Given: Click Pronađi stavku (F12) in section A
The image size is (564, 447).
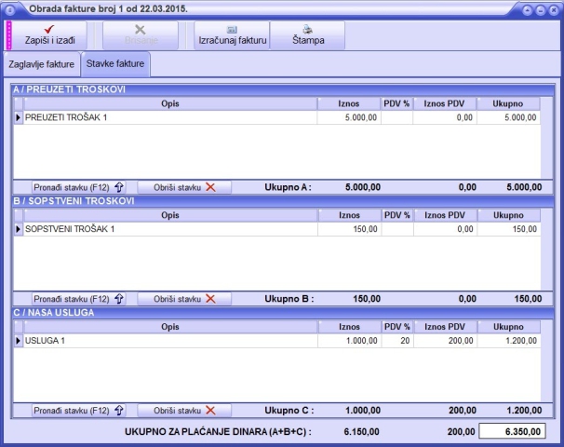Looking at the screenshot, I should click(78, 187).
